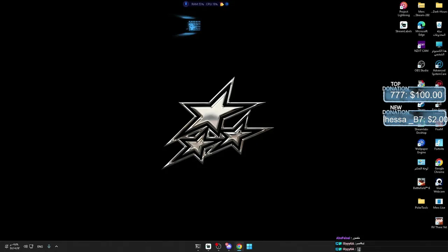The image size is (448, 252).
Task: Click the CPU: 18% readout
Action: [212, 4]
